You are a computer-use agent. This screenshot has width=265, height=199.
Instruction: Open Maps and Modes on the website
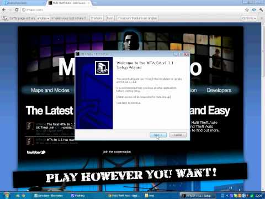(50, 90)
